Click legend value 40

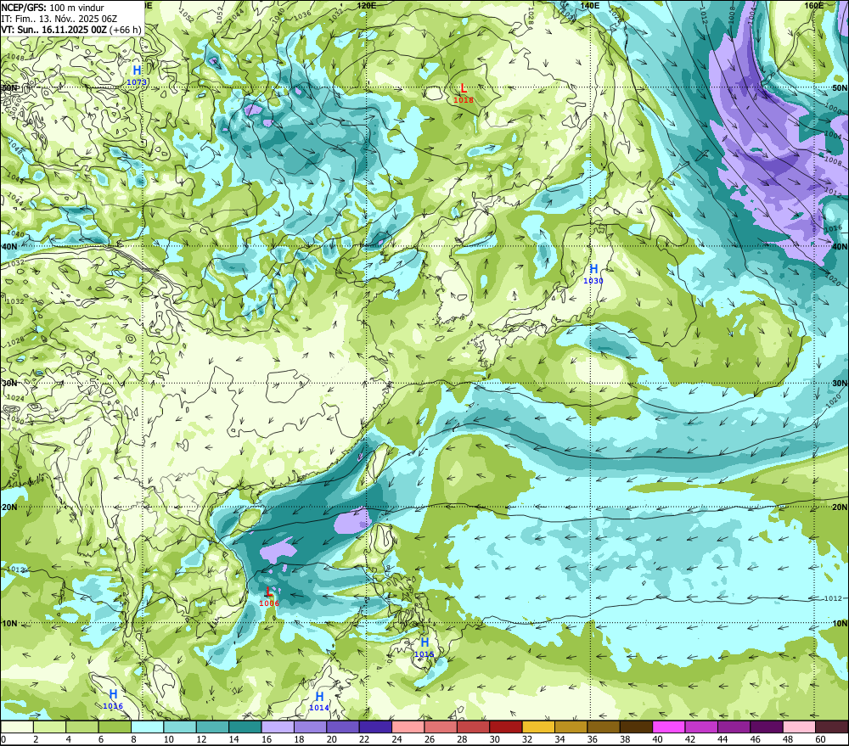658,739
